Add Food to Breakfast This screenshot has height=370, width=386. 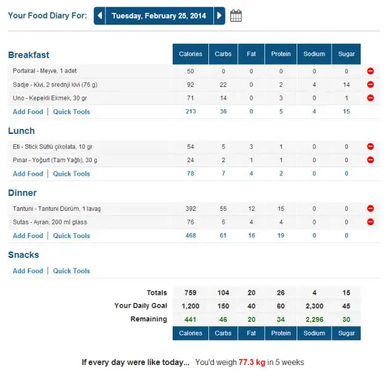pos(28,112)
